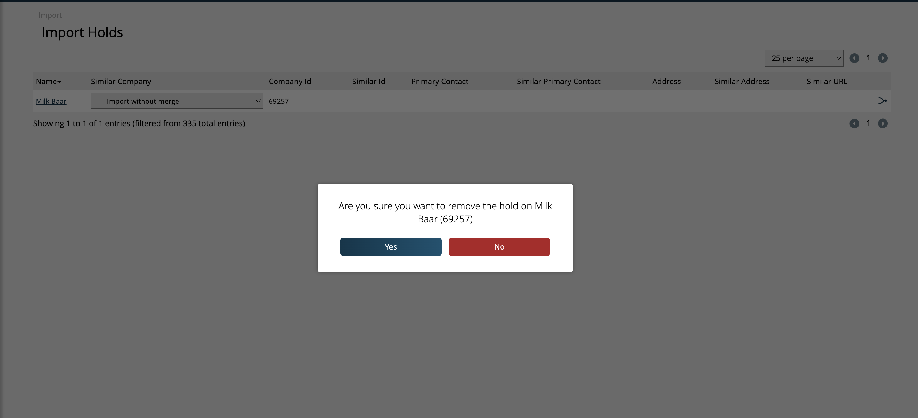Click the Similar URL column header
The image size is (918, 418).
(x=827, y=82)
